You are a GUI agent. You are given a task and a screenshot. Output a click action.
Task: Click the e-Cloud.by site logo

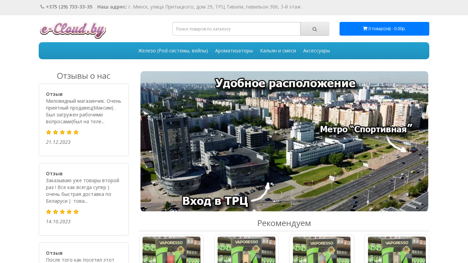coord(73,30)
